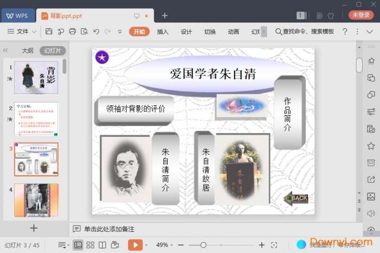Click animation star beside slide 2
Viewport: 380px width, 253px height.
(10, 119)
